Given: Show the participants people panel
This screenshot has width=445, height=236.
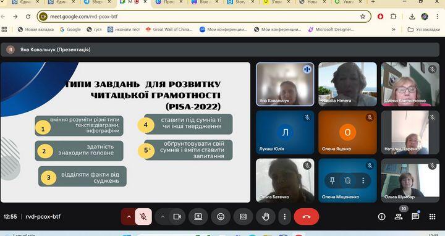Looking at the screenshot, I should (x=399, y=217).
